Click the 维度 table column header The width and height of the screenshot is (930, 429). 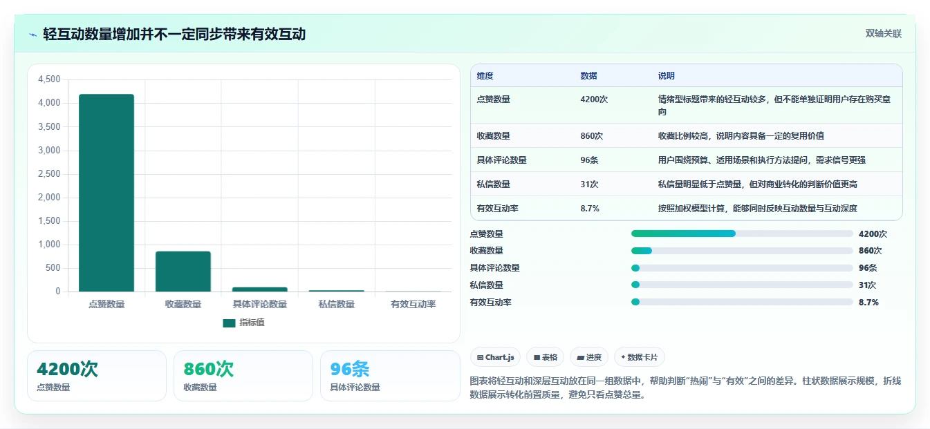pos(485,76)
